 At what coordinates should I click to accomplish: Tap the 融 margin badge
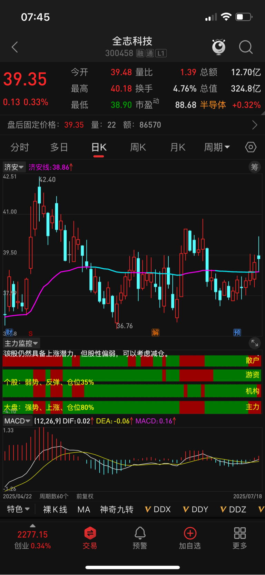click(x=140, y=53)
